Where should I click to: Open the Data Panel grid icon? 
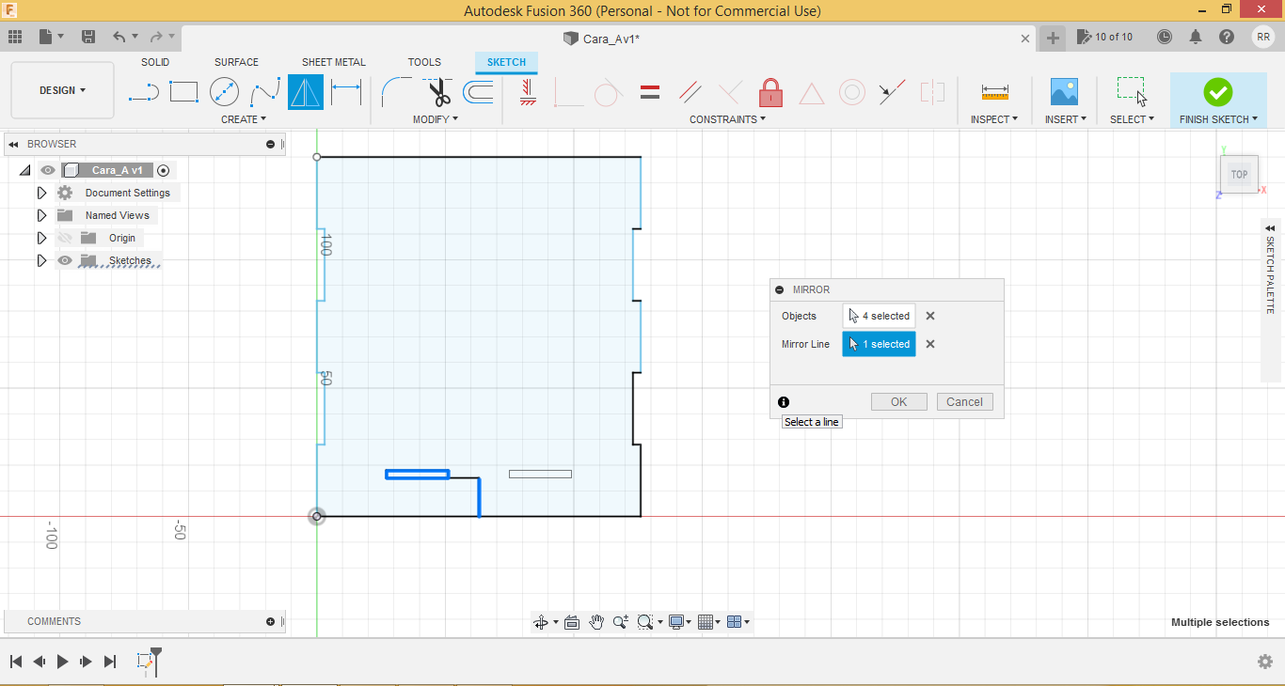pyautogui.click(x=14, y=37)
